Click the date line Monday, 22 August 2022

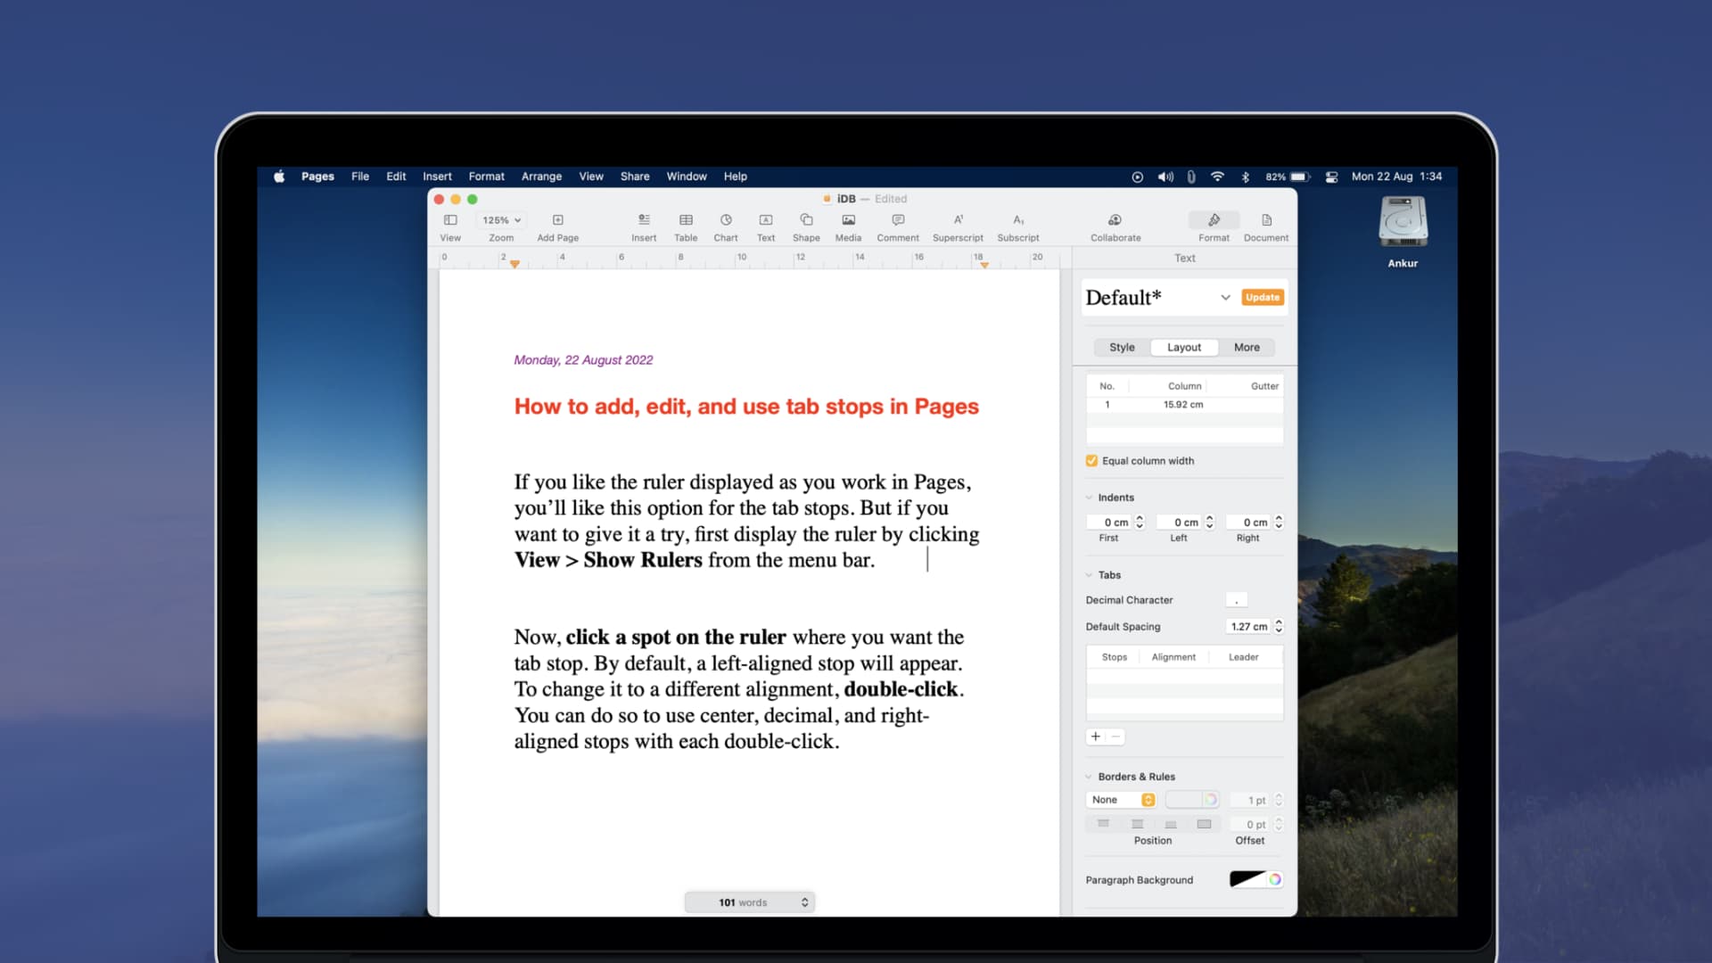pos(583,360)
